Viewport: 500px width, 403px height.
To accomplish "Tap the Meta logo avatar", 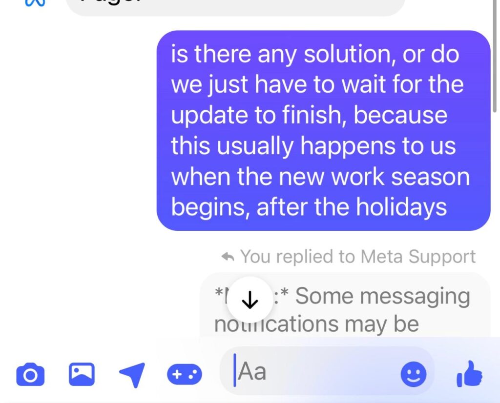I will 35,3.
